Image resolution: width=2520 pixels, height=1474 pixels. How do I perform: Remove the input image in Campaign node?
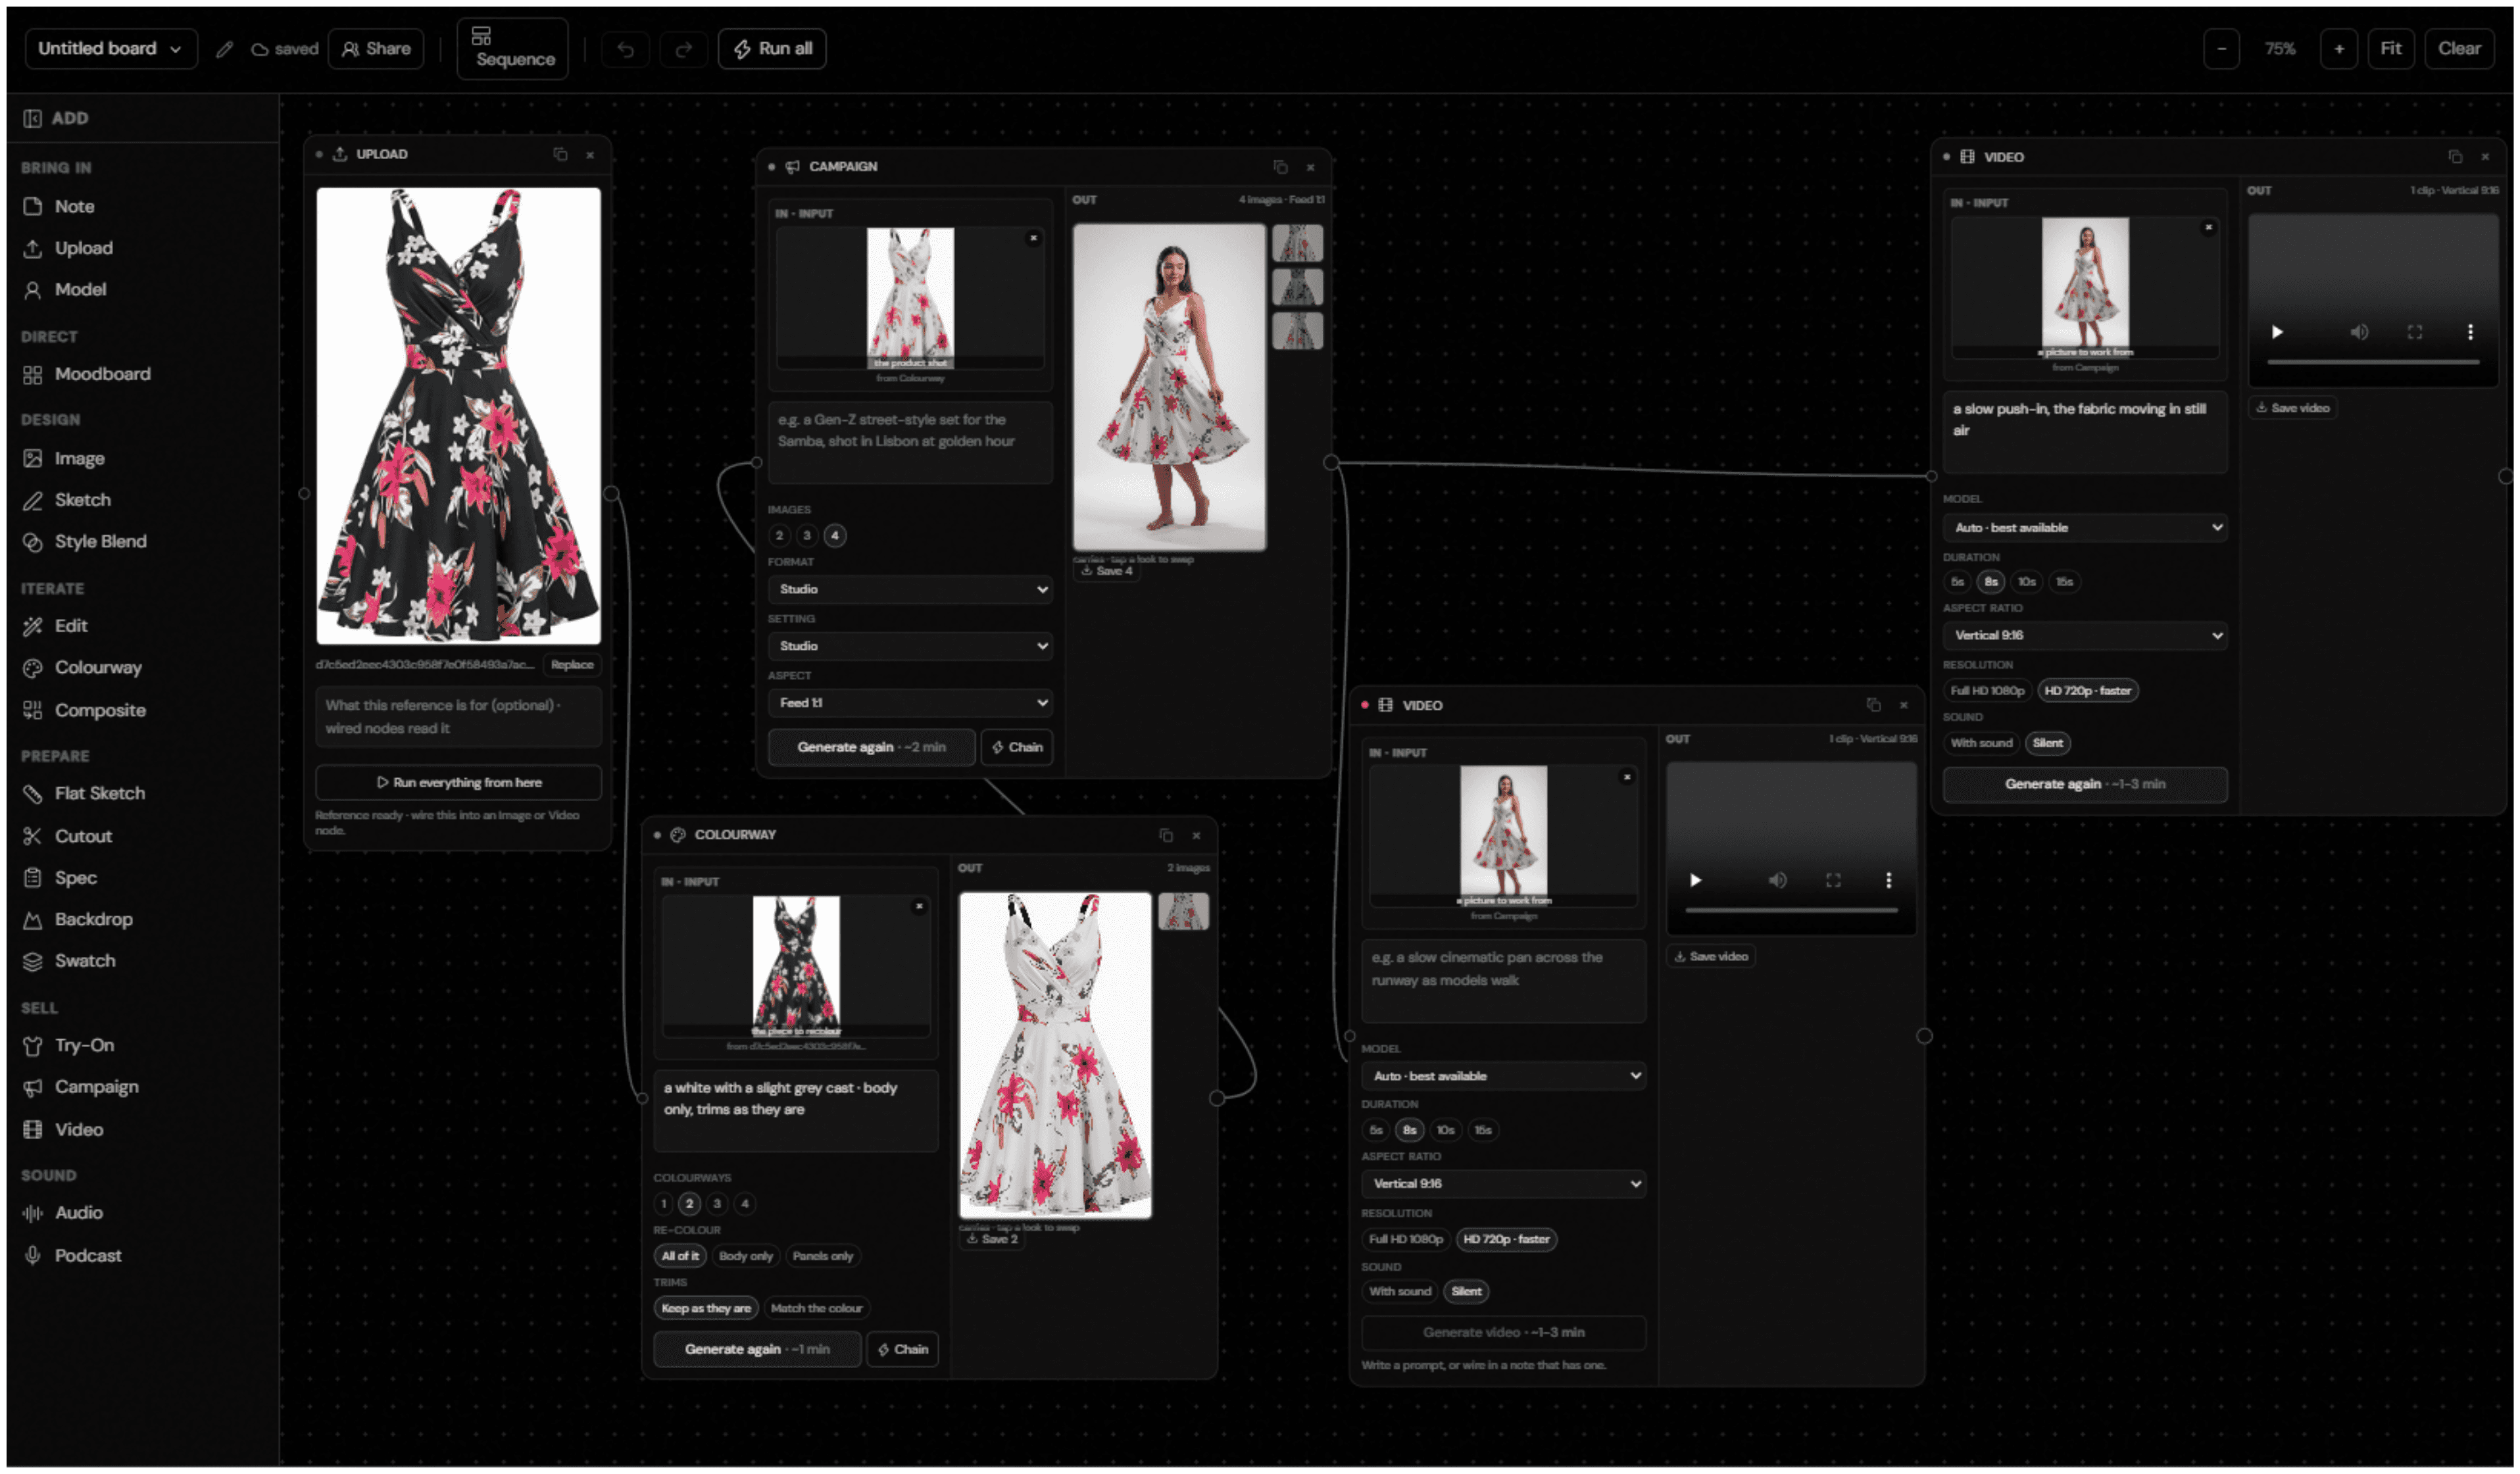coord(1034,238)
